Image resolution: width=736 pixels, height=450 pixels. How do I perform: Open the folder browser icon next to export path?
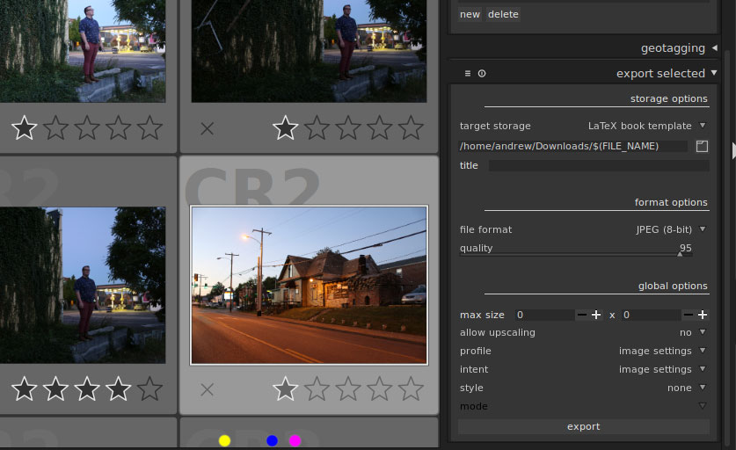coord(702,146)
